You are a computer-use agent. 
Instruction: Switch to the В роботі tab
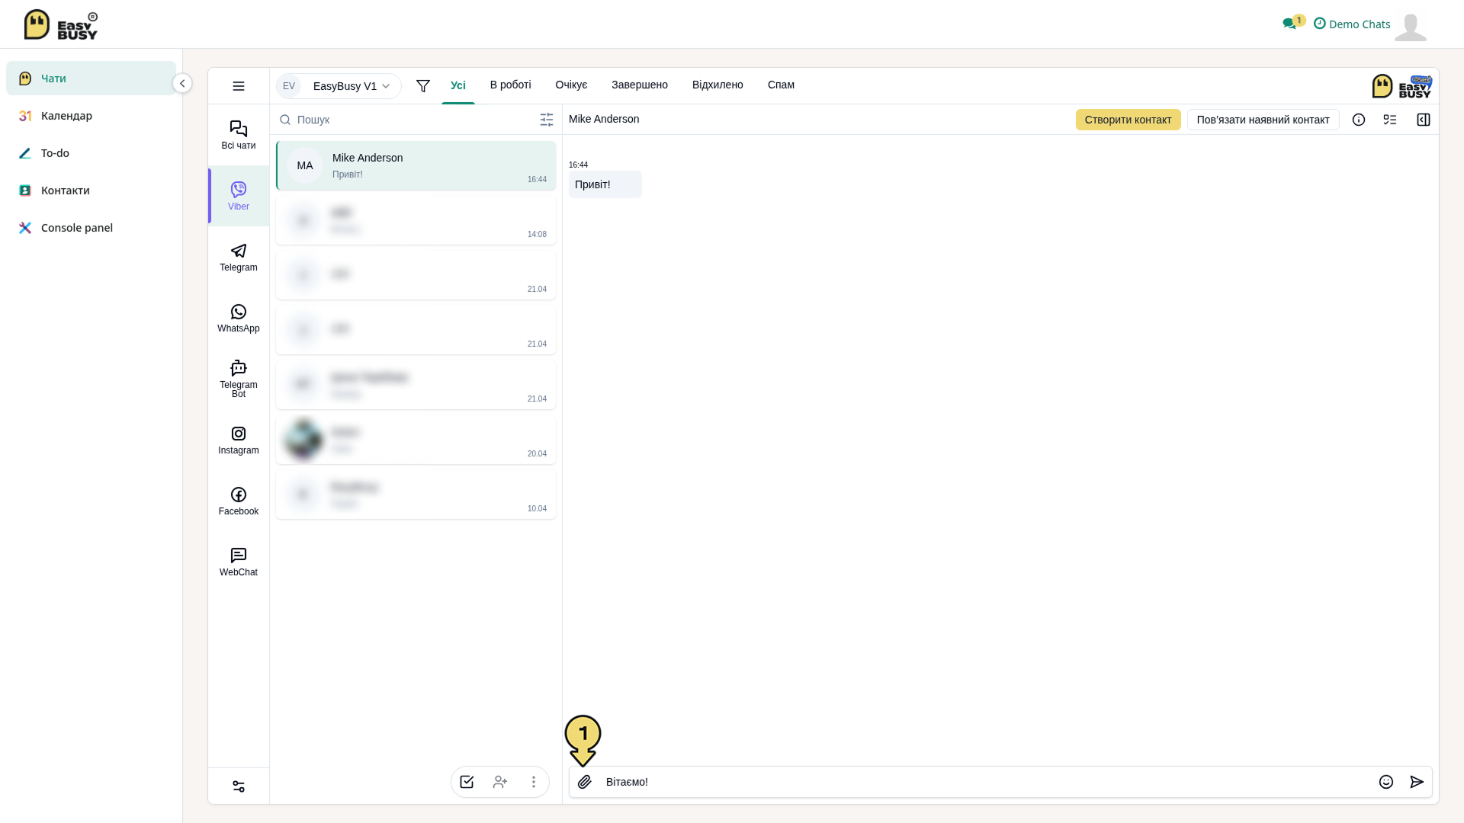(511, 85)
